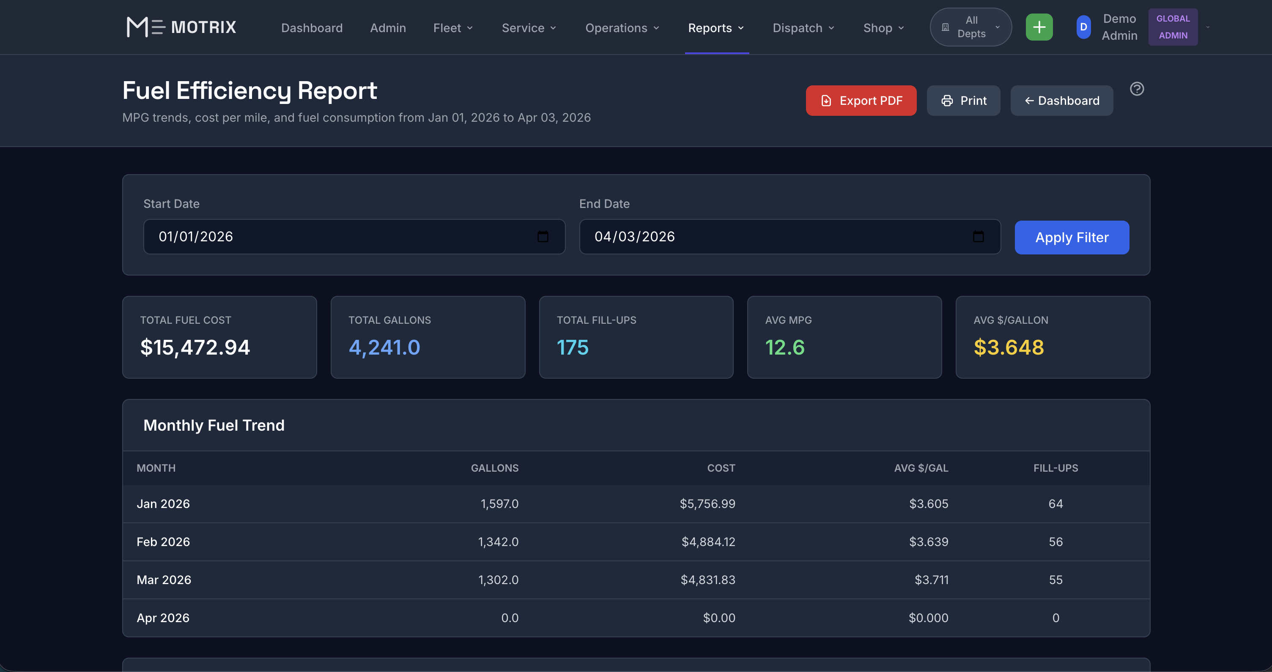
Task: Click the help question mark icon
Action: click(1137, 89)
